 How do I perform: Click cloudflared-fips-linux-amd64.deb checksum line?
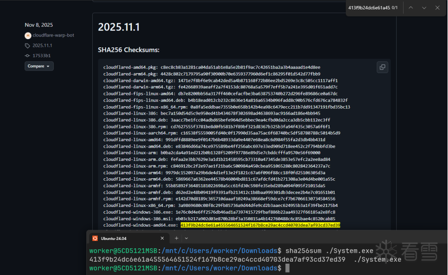(225, 100)
